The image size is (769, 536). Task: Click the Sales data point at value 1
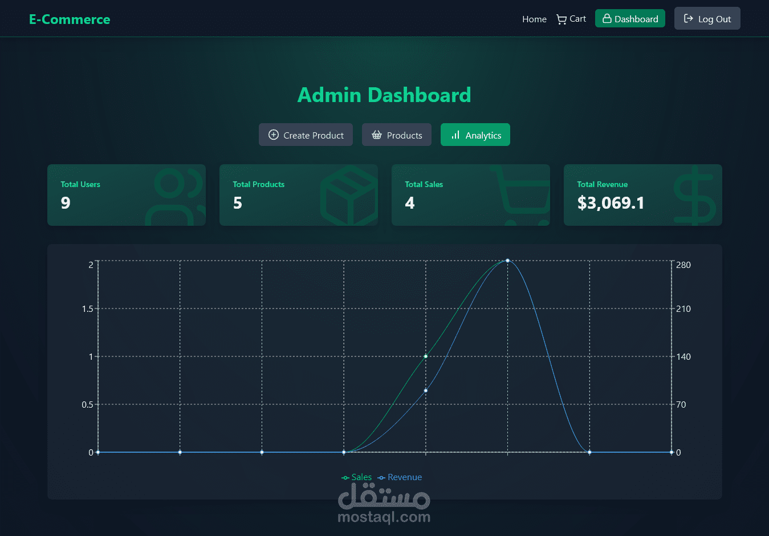[426, 356]
